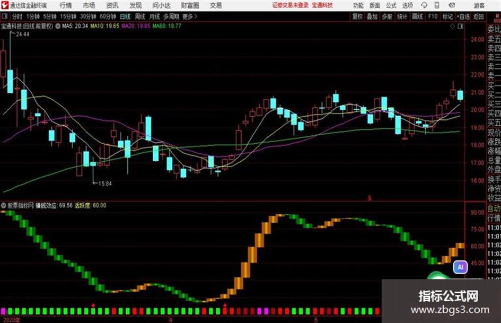Switch to 1分钟 period
The image size is (501, 323).
coord(32,16)
